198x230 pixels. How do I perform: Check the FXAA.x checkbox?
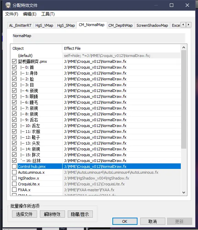click(x=14, y=189)
